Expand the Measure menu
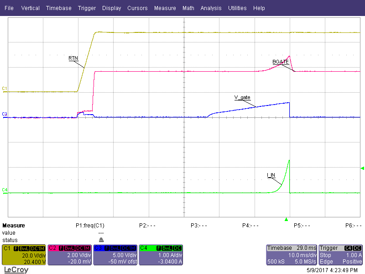This screenshot has height=274, width=365. (165, 8)
